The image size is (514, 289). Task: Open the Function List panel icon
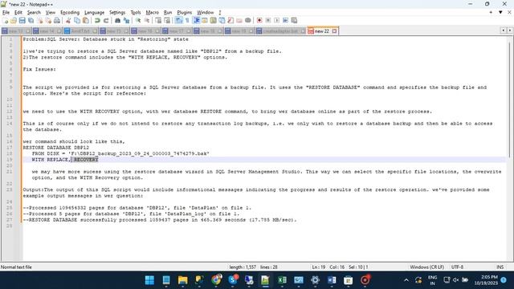pos(230,20)
